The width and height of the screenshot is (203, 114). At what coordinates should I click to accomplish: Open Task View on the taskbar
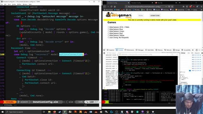(x=44, y=112)
